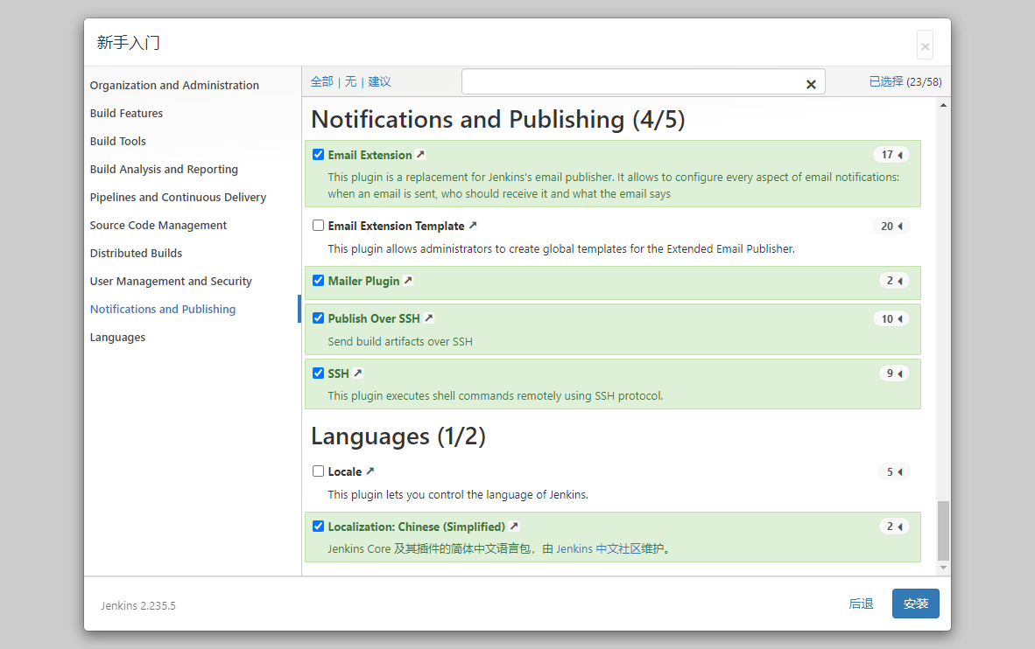The height and width of the screenshot is (649, 1035).
Task: Click Notifications and Publishing (4/5) heading
Action: pyautogui.click(x=497, y=119)
